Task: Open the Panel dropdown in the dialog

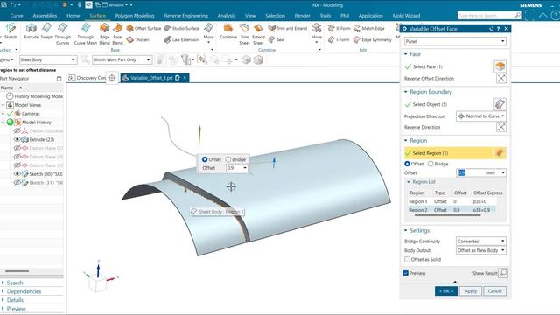Action: [455, 41]
